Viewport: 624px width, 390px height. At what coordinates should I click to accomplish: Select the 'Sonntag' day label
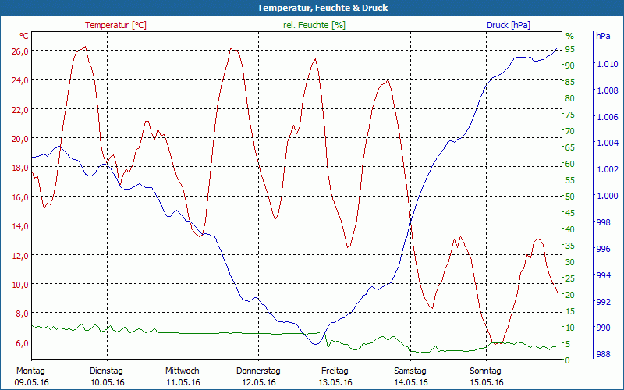tap(486, 370)
